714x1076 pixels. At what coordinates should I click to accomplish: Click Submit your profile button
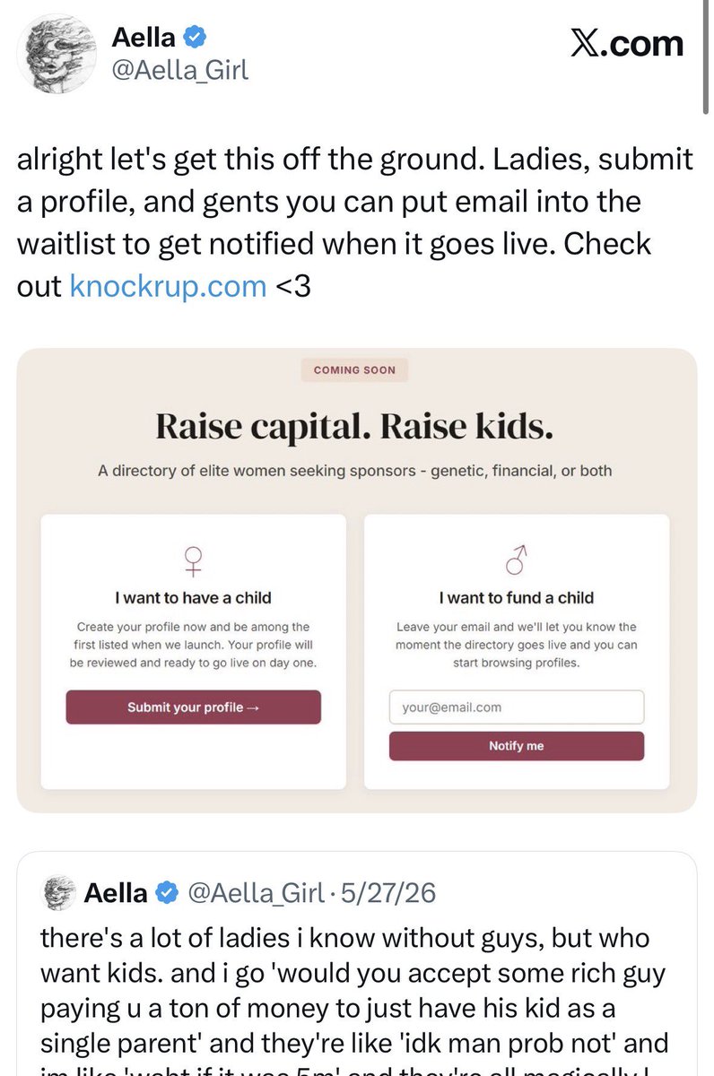point(193,707)
